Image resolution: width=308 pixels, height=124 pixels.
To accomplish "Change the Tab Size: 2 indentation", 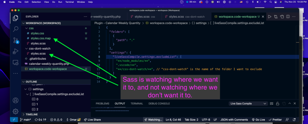I will click(x=192, y=120).
